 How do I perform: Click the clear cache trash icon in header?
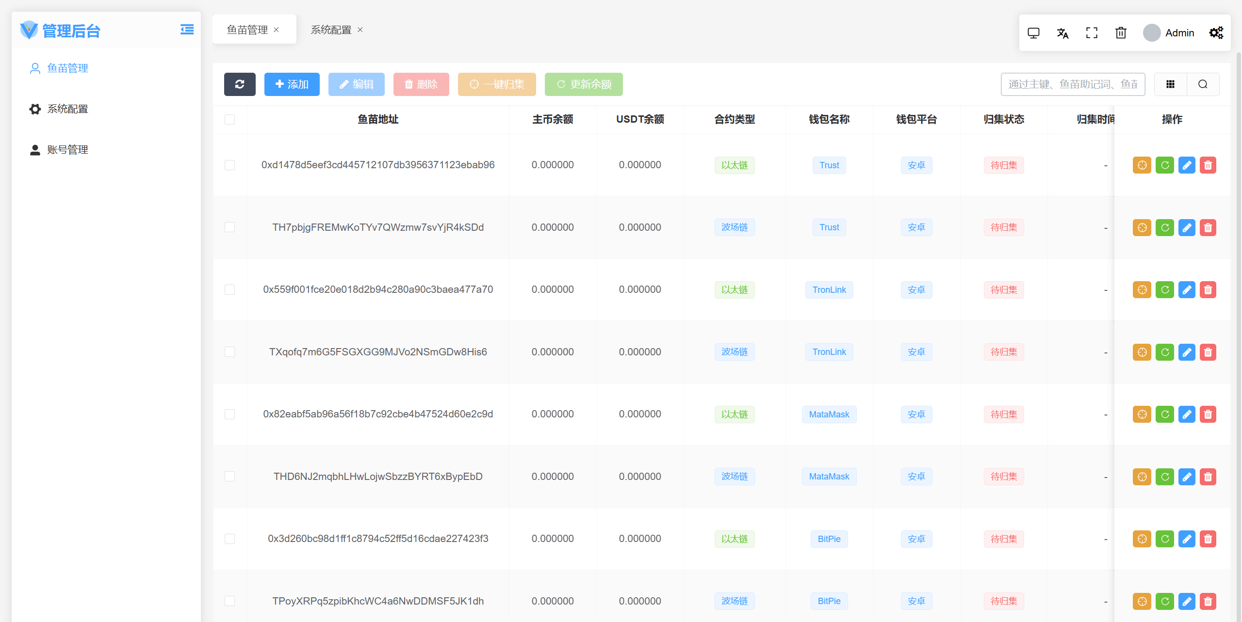point(1121,33)
